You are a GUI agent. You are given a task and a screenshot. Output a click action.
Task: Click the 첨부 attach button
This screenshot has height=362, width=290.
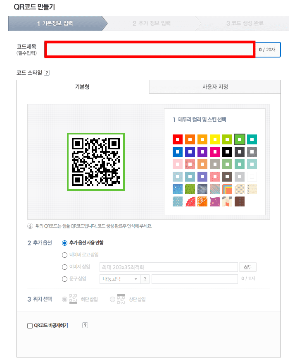click(x=248, y=267)
